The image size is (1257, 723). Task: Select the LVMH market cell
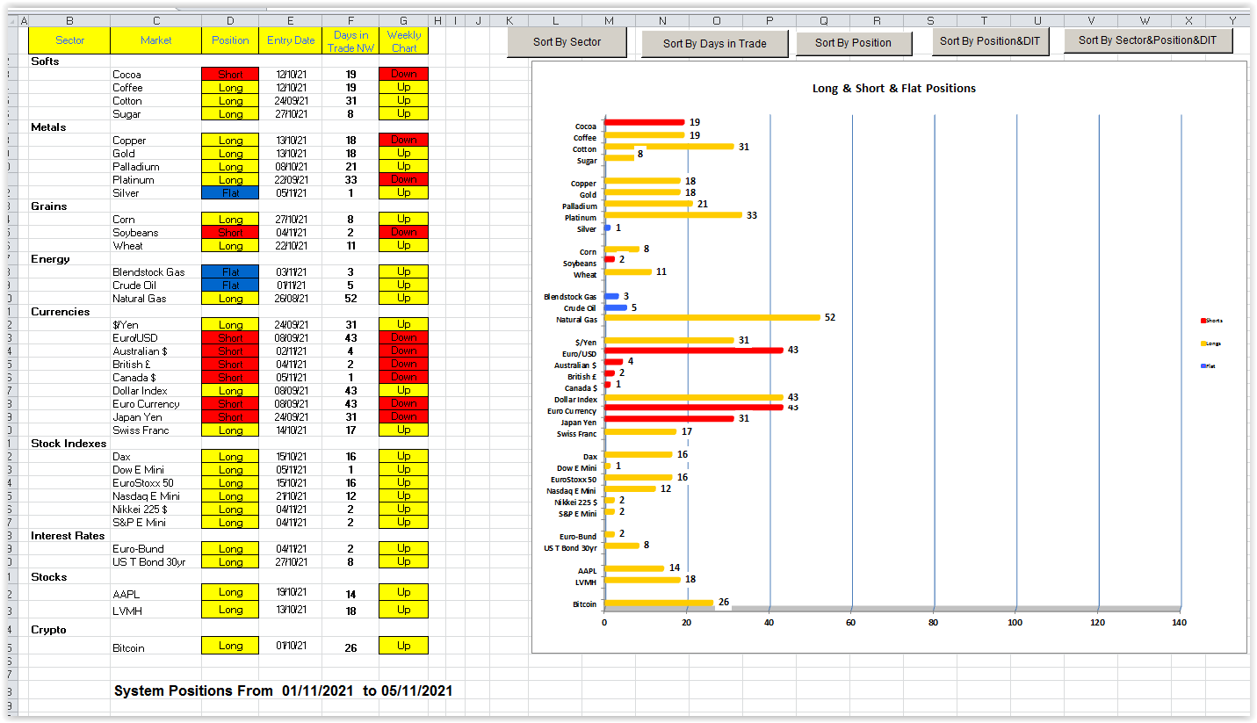tap(156, 611)
